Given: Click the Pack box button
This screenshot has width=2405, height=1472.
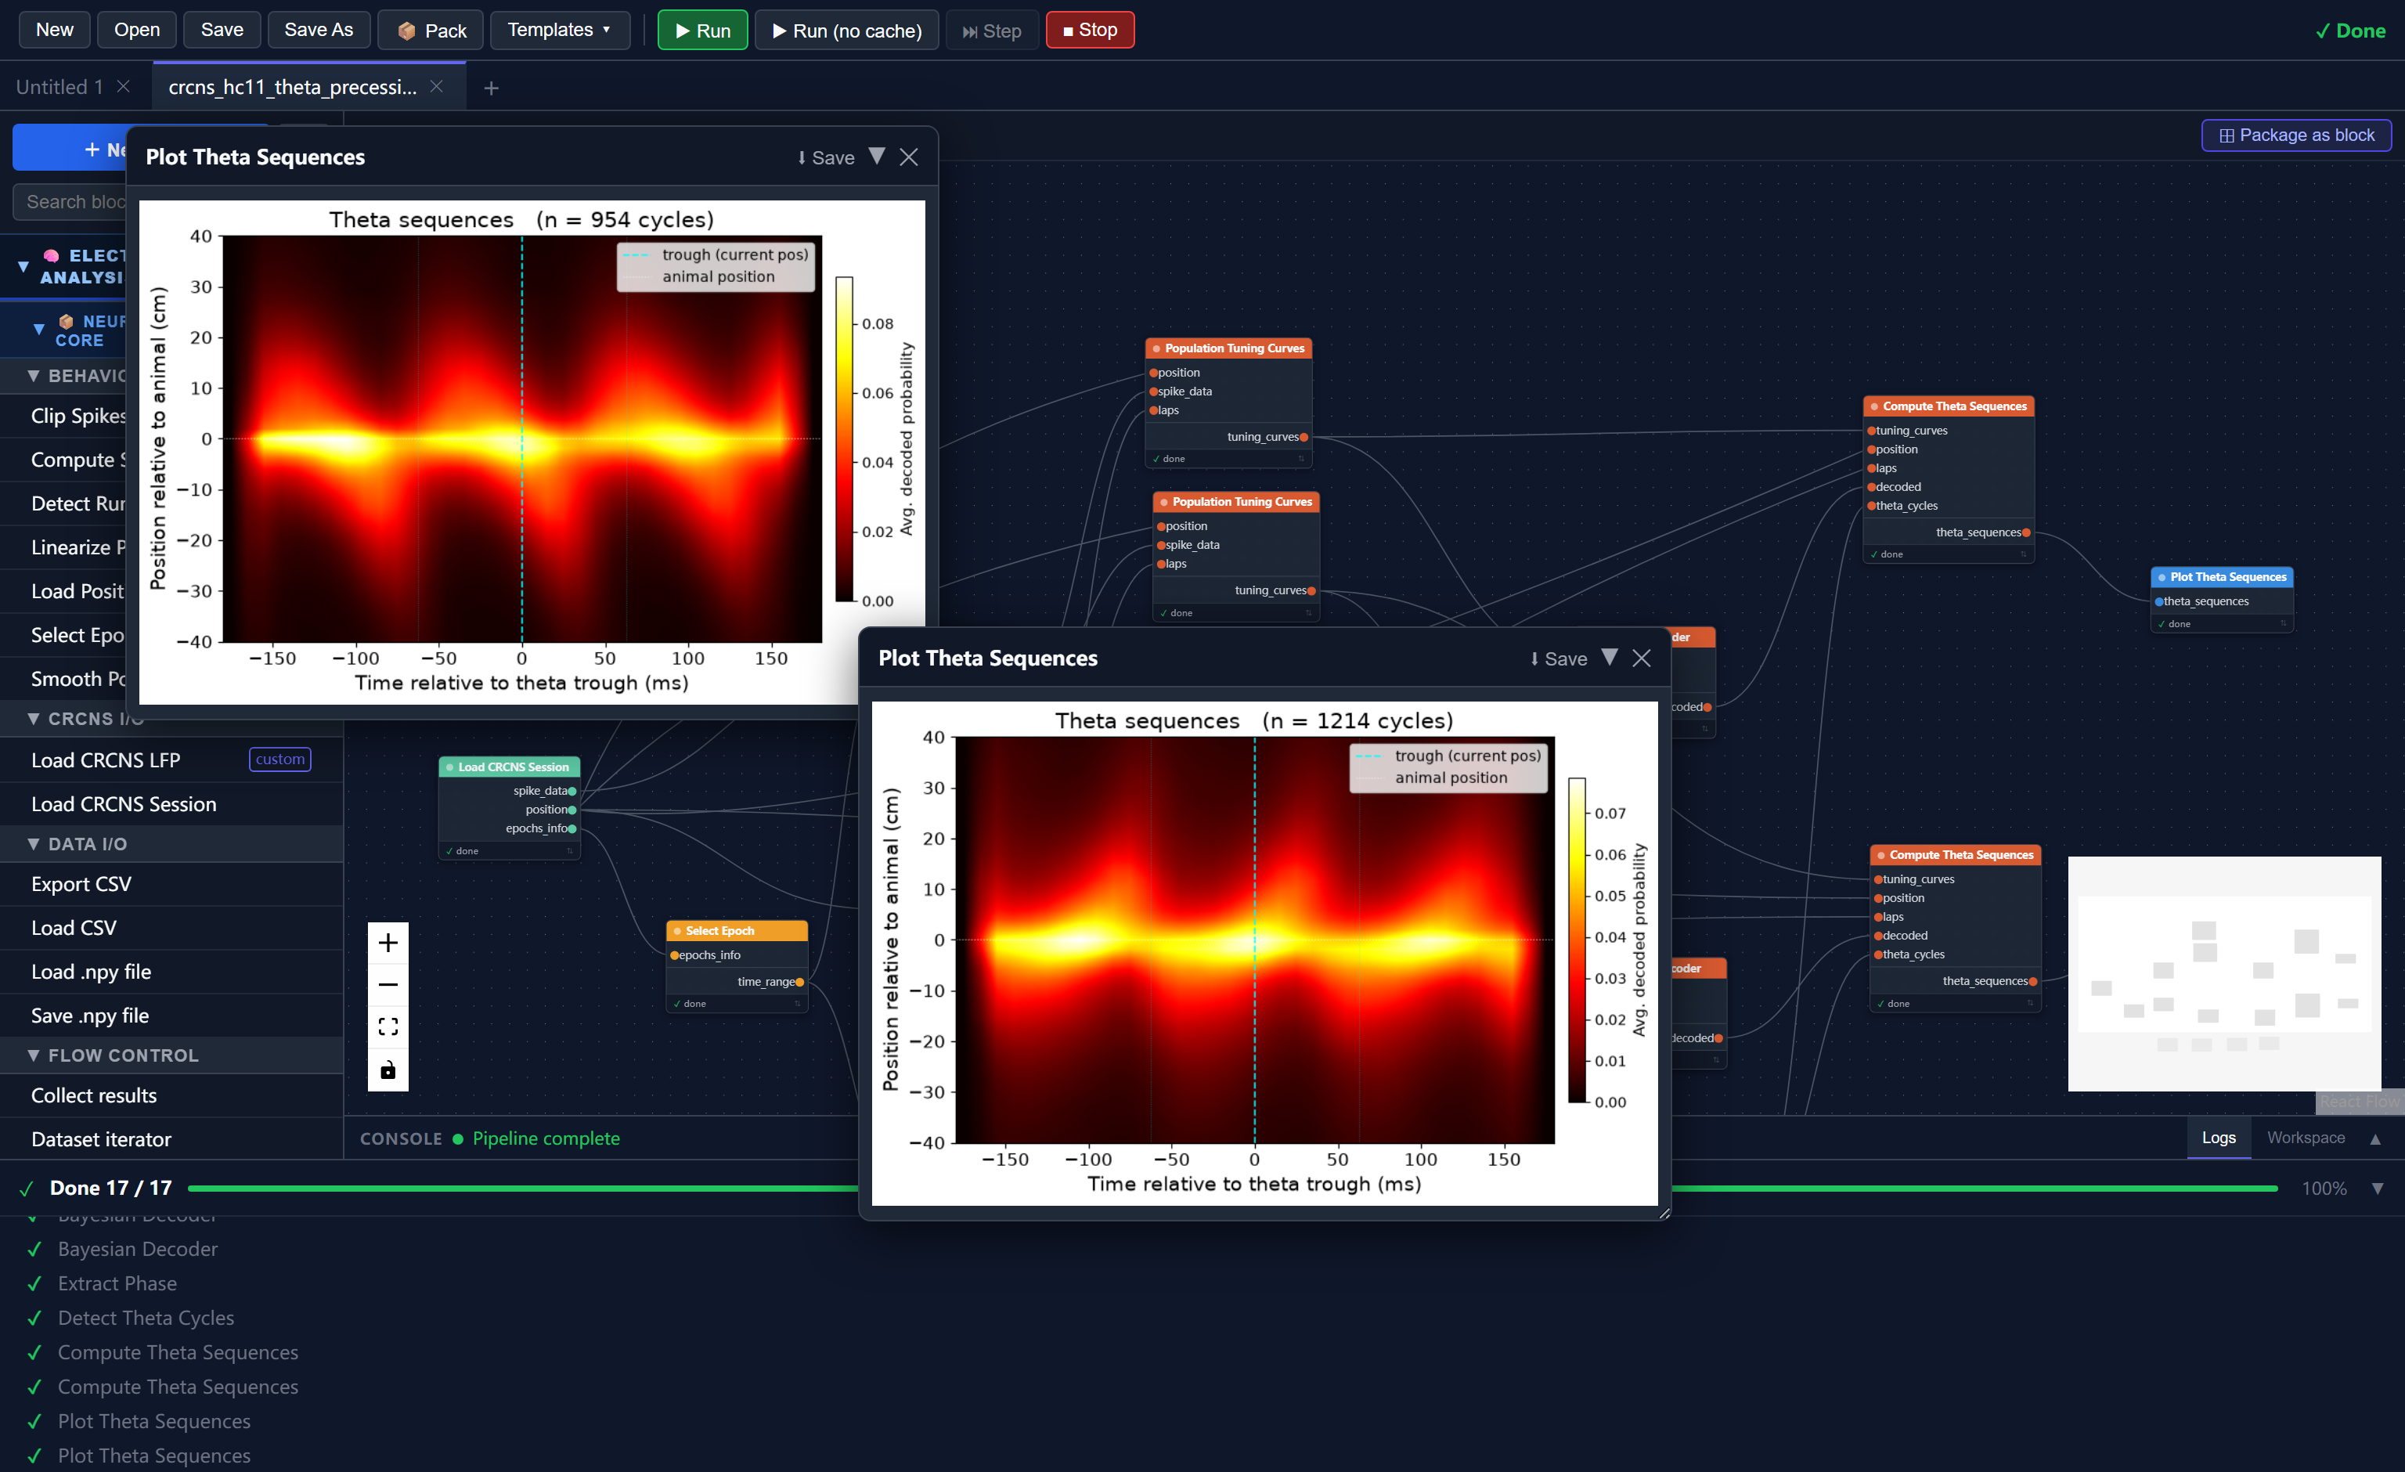Looking at the screenshot, I should [431, 31].
